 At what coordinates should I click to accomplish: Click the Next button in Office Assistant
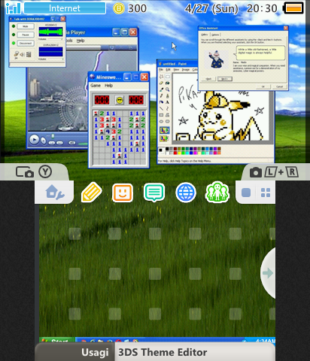225,79
